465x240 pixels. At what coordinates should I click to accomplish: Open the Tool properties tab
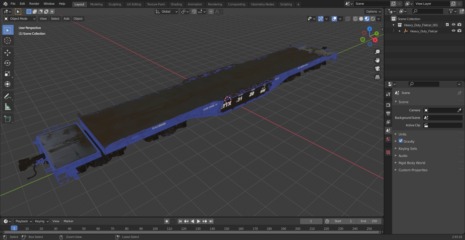click(x=388, y=94)
